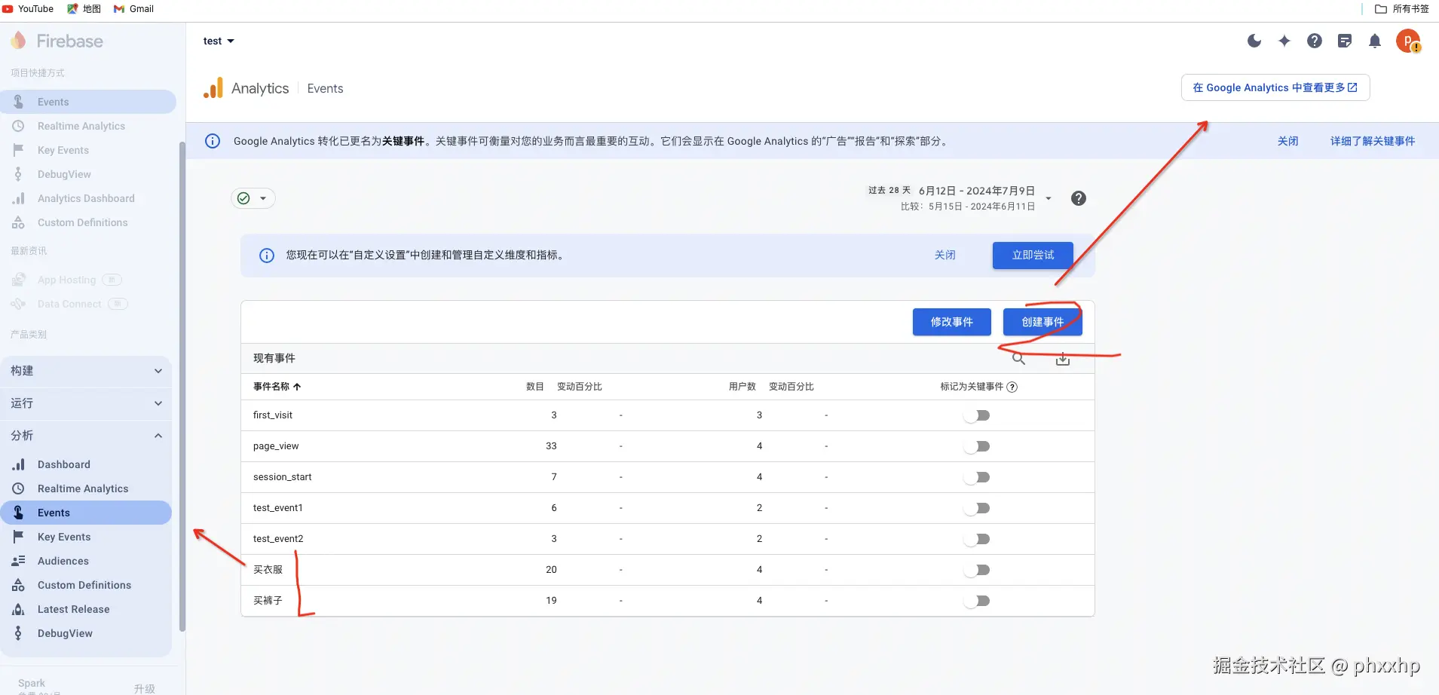Open the YouTube bookmark

(28, 9)
